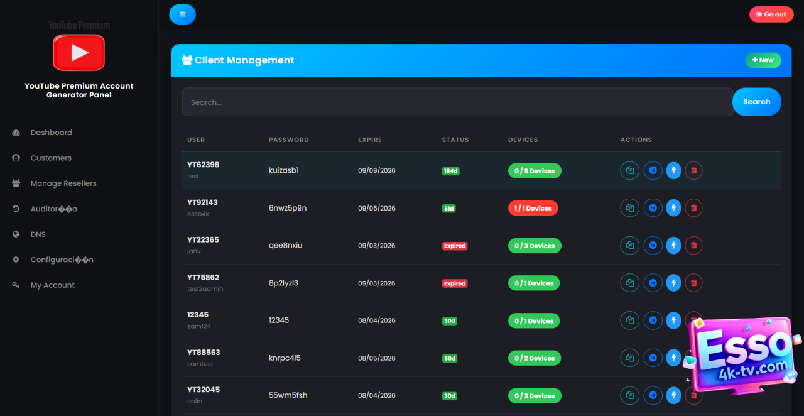Open the DNS section
804x416 pixels.
(x=38, y=234)
